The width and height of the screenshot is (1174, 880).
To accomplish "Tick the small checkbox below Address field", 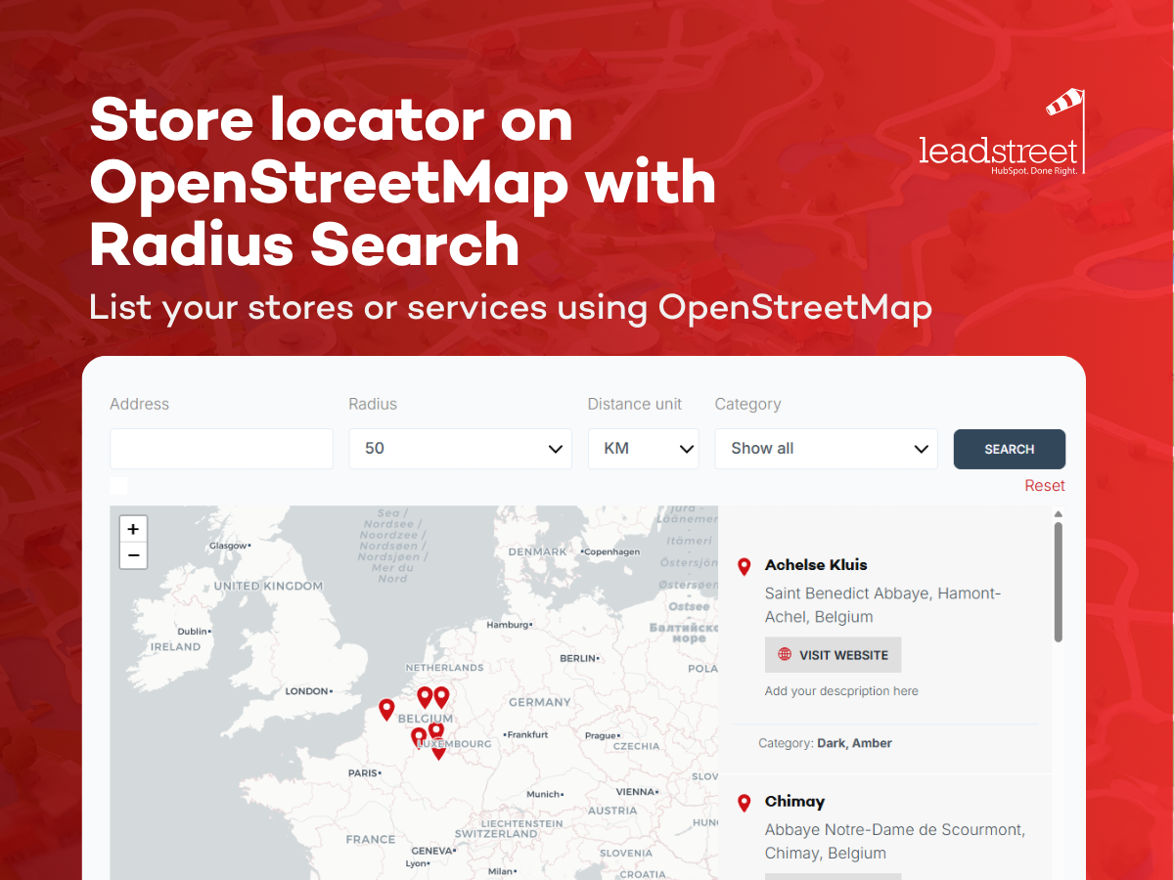I will tap(118, 485).
